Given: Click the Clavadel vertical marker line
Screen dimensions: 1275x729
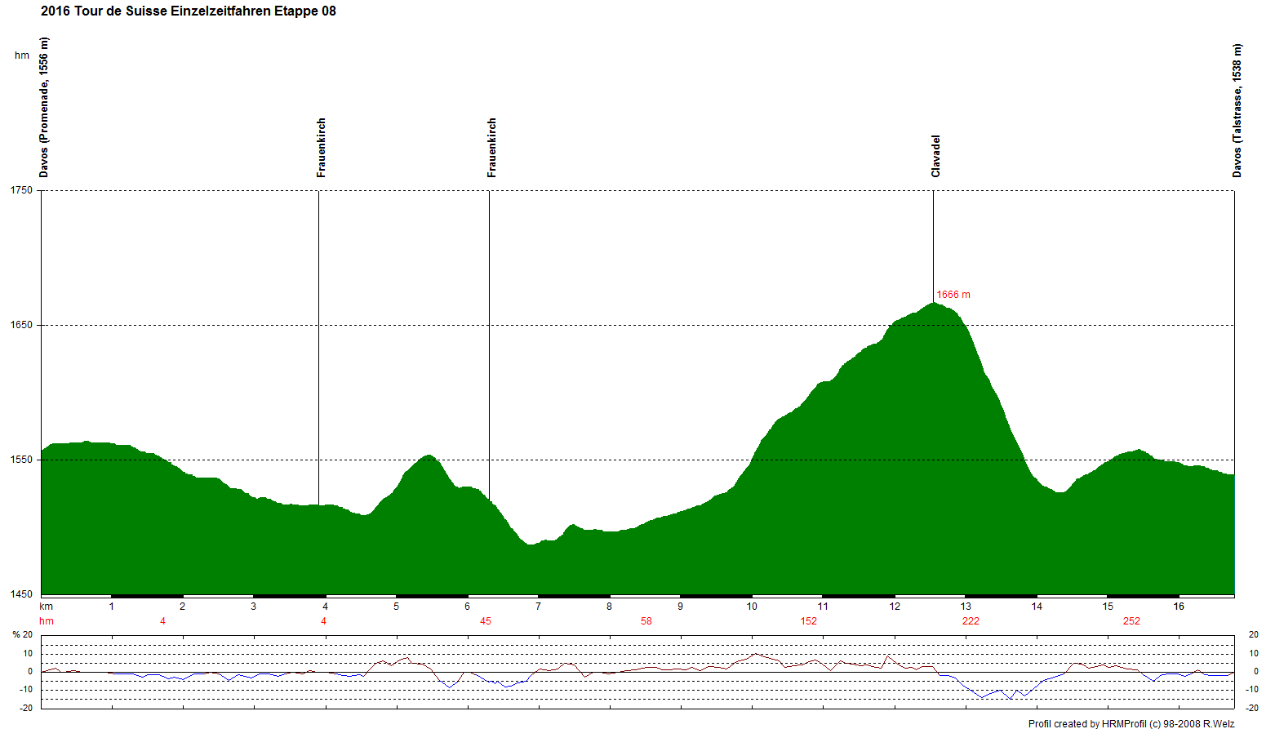Looking at the screenshot, I should (933, 247).
